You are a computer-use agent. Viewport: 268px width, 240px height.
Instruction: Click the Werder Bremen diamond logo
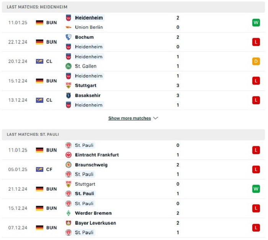coord(69,213)
